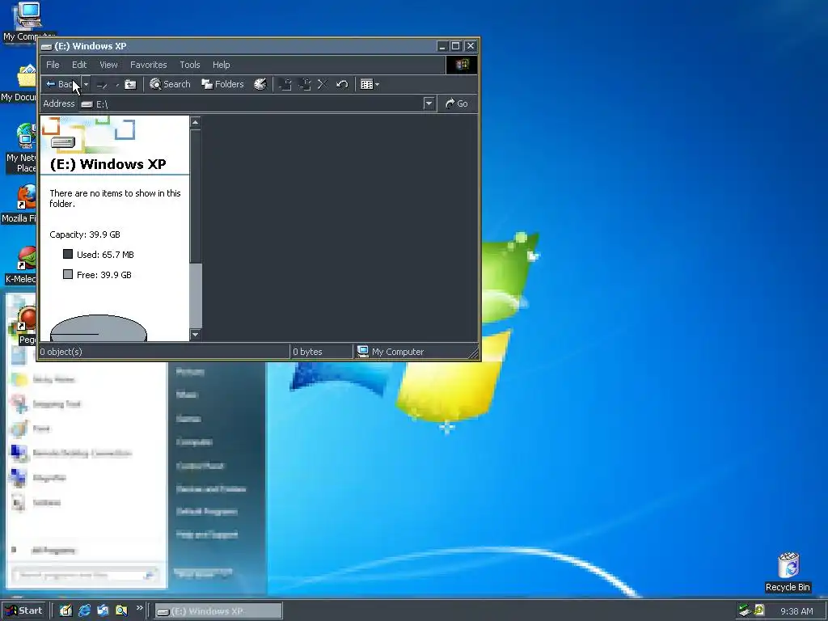The height and width of the screenshot is (621, 828).
Task: Click the folder search quick launch icon
Action: (121, 611)
